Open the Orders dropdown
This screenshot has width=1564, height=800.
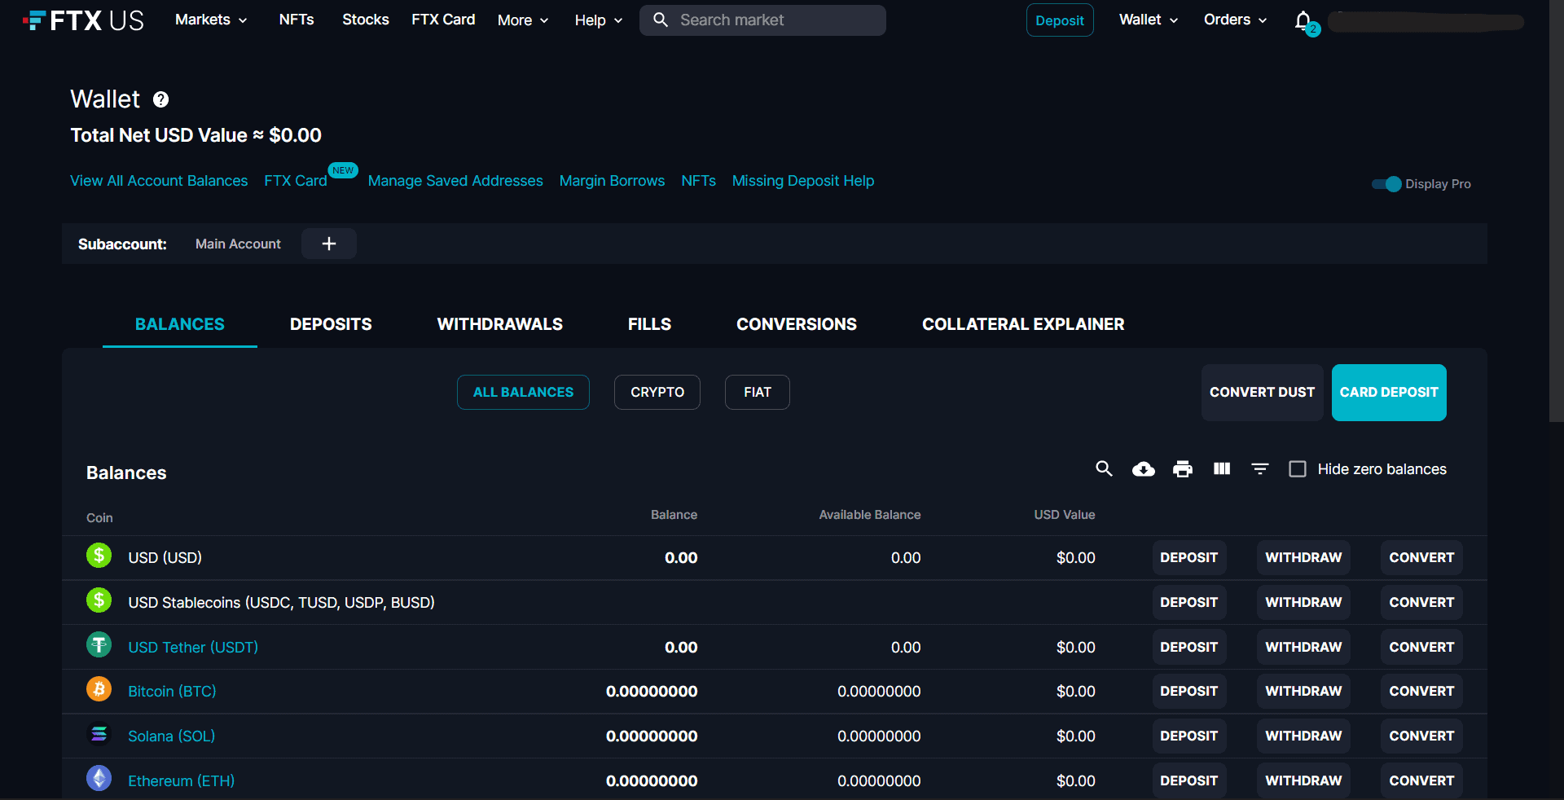pyautogui.click(x=1236, y=20)
